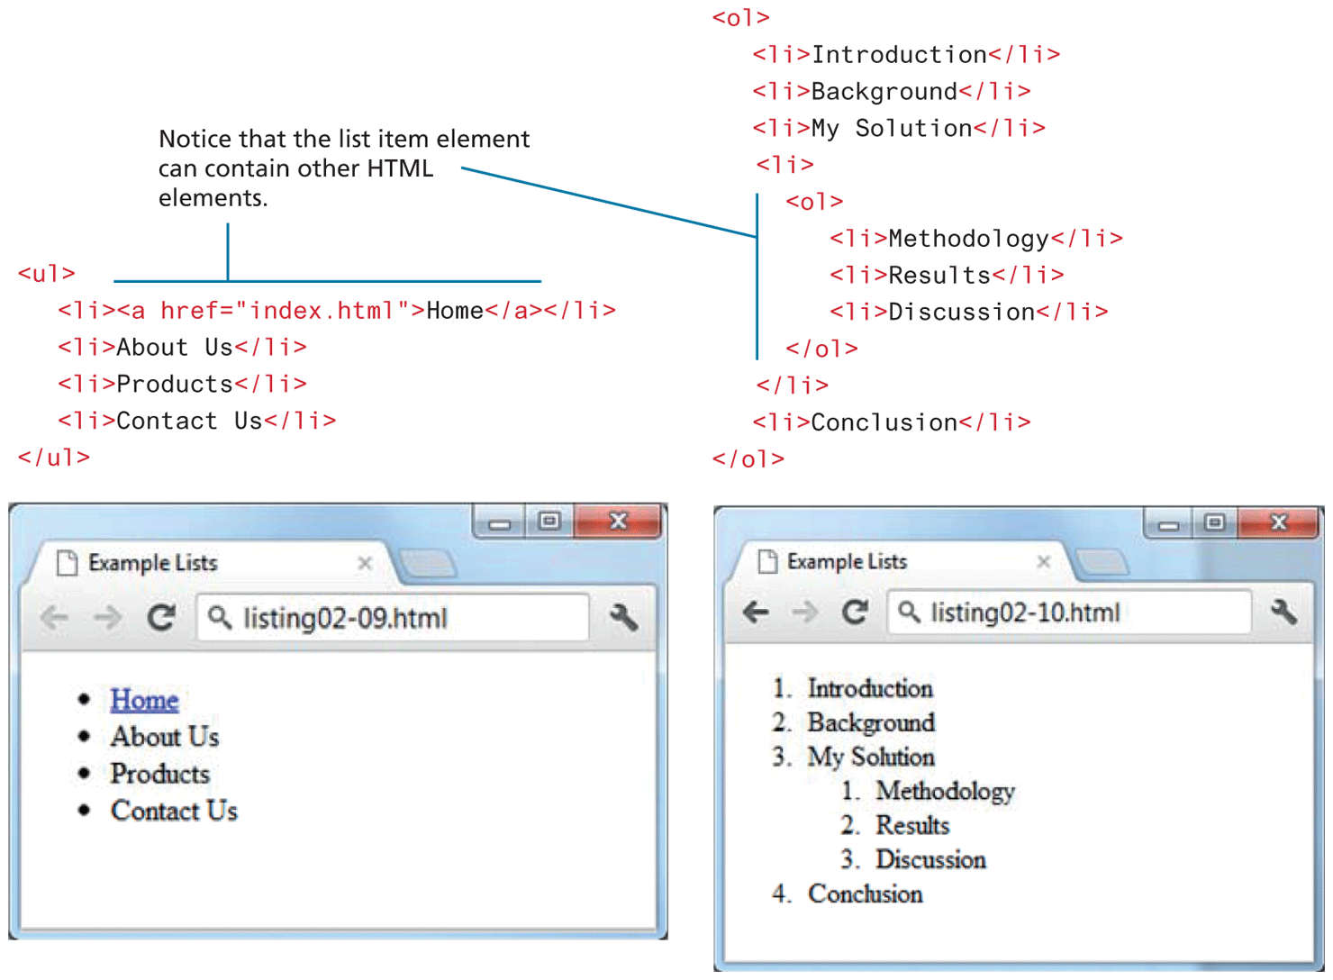Click the magnifier icon beside listing02-10.html

(910, 612)
